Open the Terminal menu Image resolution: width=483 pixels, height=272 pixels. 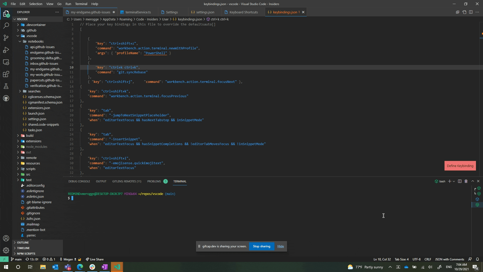(x=81, y=4)
